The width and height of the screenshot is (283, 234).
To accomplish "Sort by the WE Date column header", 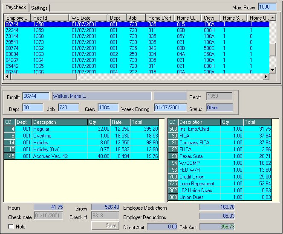I will click(x=88, y=18).
